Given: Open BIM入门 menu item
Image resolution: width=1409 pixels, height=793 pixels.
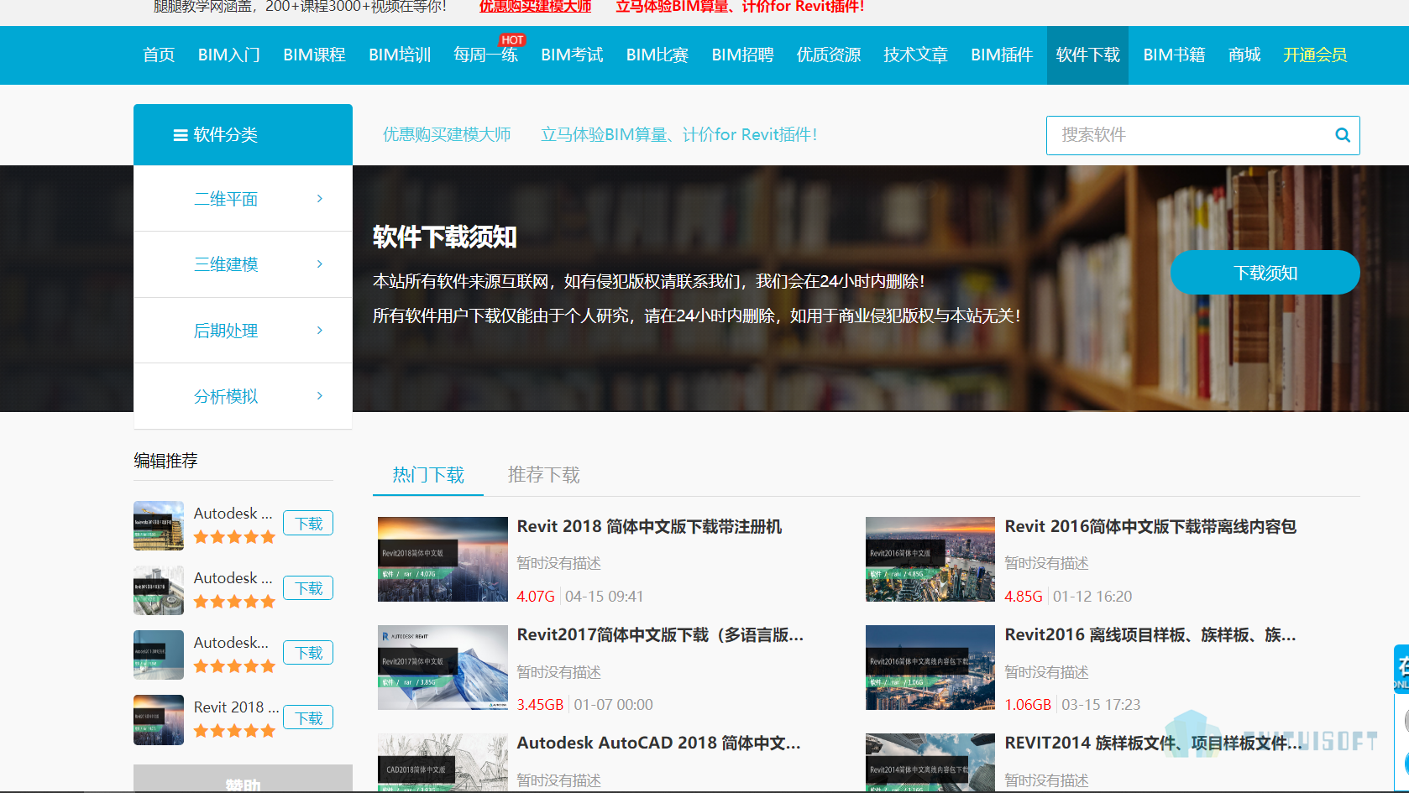Looking at the screenshot, I should coord(228,55).
